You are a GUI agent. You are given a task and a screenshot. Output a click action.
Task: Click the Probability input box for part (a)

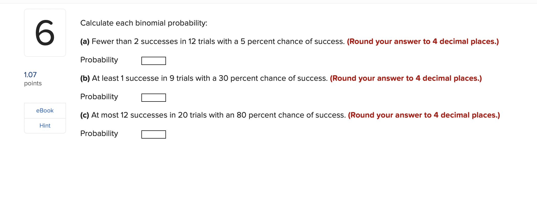[x=153, y=61]
